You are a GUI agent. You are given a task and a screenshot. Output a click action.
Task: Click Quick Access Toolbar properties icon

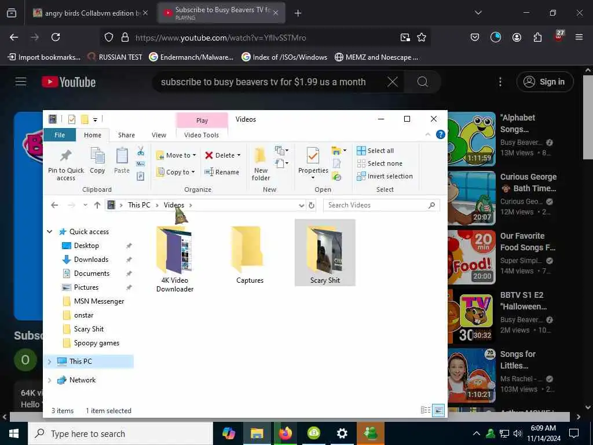[71, 119]
